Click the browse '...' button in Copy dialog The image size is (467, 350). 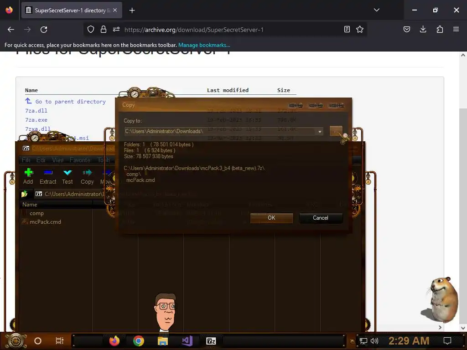click(x=336, y=131)
